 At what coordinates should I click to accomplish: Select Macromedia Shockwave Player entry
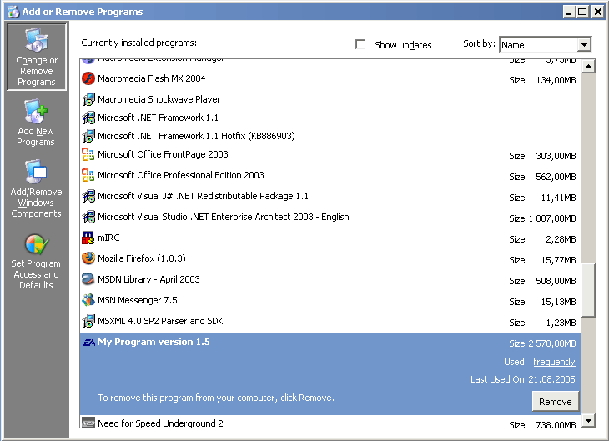(159, 99)
